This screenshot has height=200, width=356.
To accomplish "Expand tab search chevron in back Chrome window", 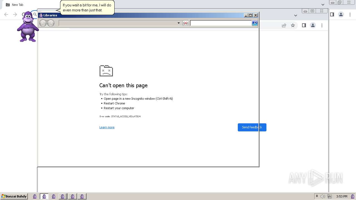I will point(323,4).
